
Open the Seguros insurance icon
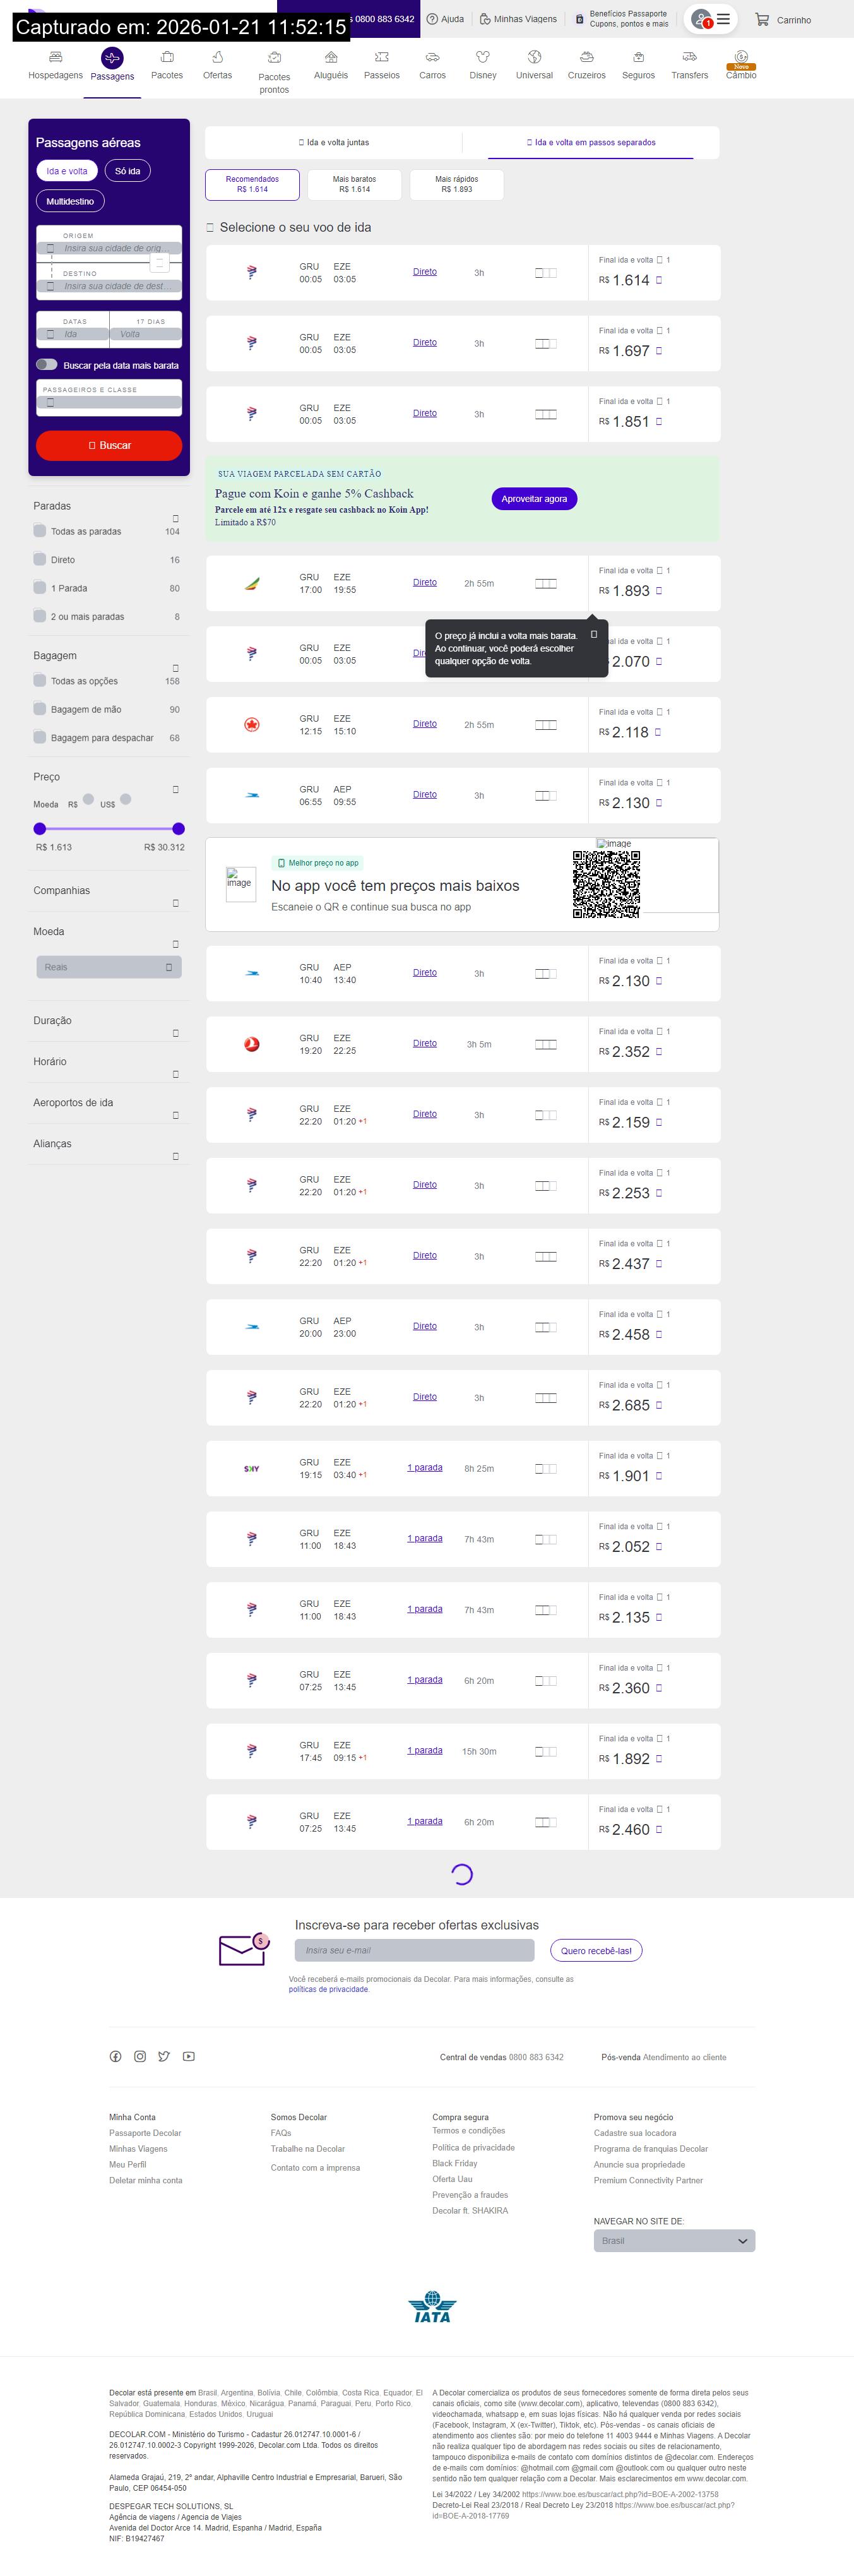click(x=638, y=57)
